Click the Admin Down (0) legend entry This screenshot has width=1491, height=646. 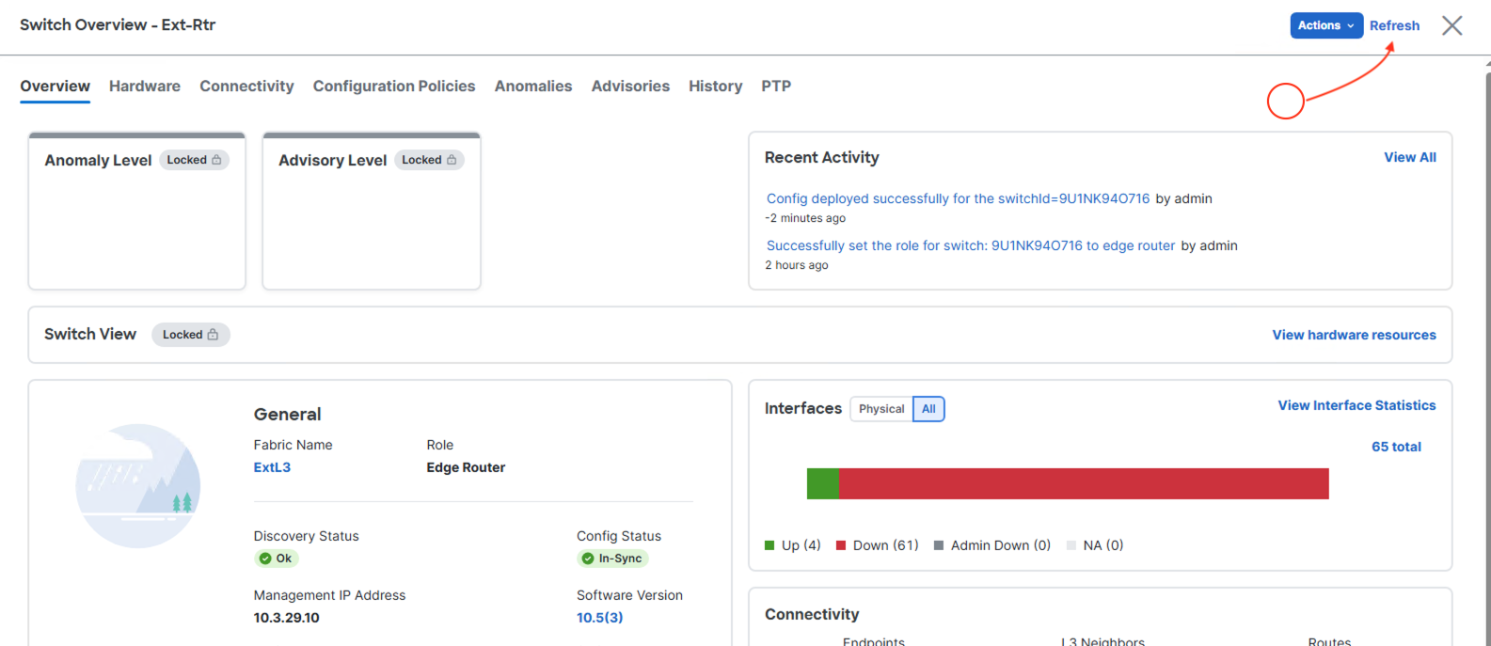992,545
